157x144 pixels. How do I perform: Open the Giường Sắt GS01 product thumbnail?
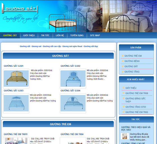click(16, 78)
